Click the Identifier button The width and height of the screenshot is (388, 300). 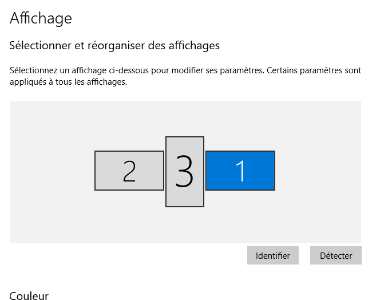(273, 255)
